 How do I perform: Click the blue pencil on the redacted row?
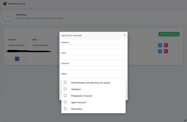[x=160, y=51]
